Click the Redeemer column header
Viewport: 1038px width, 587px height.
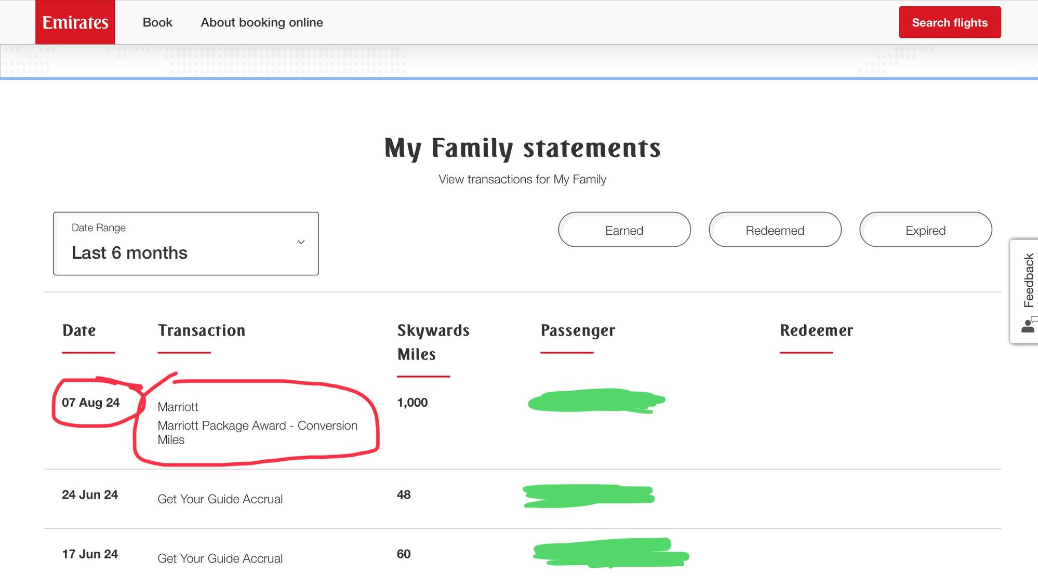coord(816,330)
